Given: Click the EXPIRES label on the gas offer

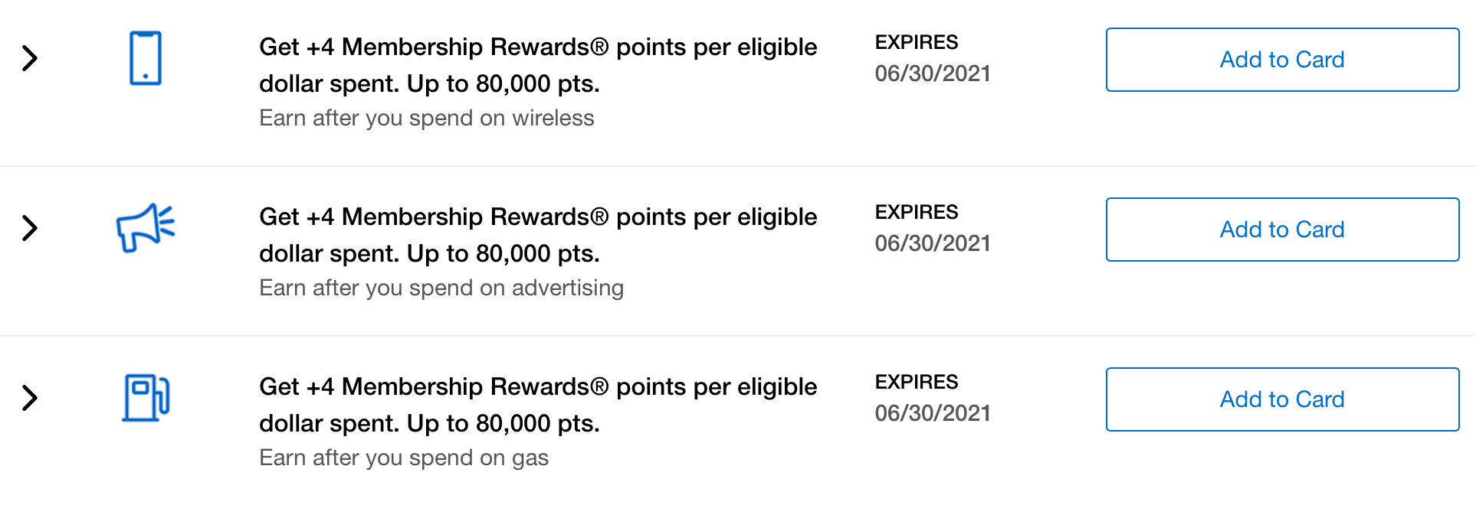Looking at the screenshot, I should coord(917,382).
